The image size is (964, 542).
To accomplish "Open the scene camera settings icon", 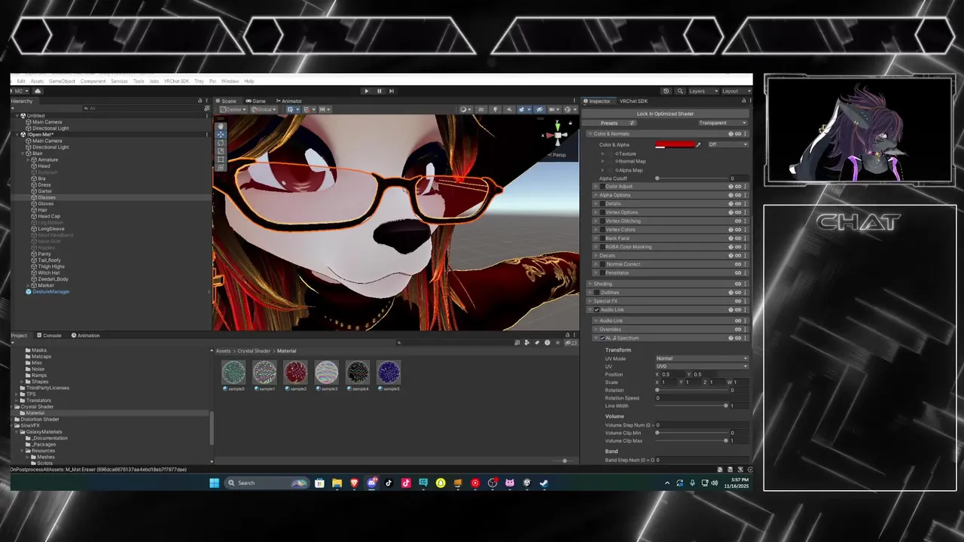I will 556,110.
